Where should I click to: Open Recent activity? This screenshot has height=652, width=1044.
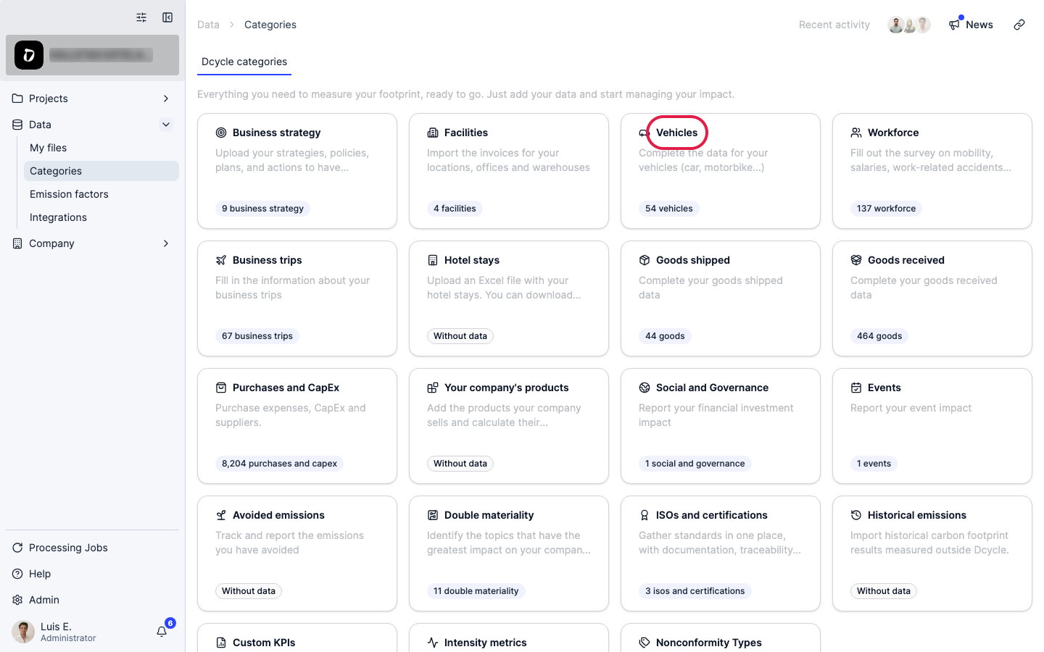point(834,25)
